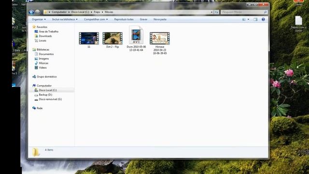Click the Back navigation arrow
Image resolution: width=309 pixels, height=174 pixels.
click(x=31, y=12)
